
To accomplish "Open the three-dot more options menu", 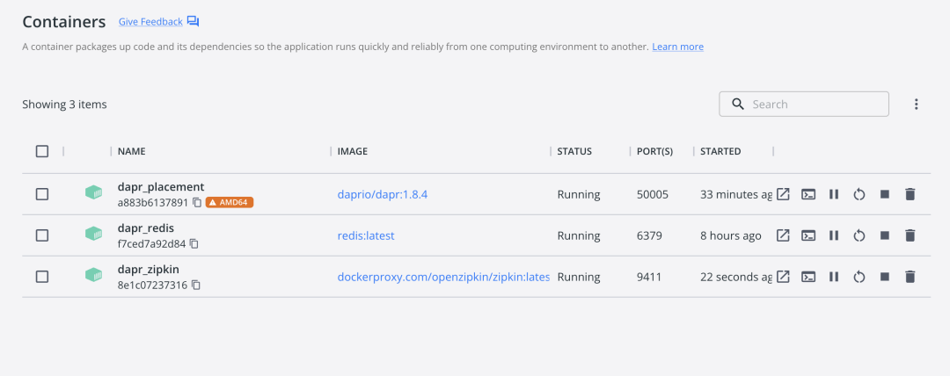I will 916,105.
